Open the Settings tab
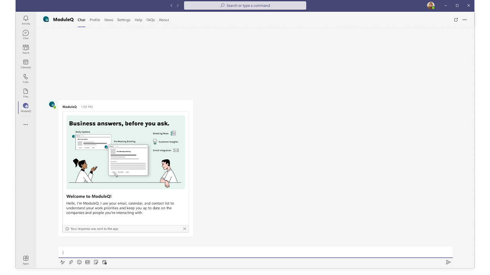This screenshot has width=490, height=275. 124,20
